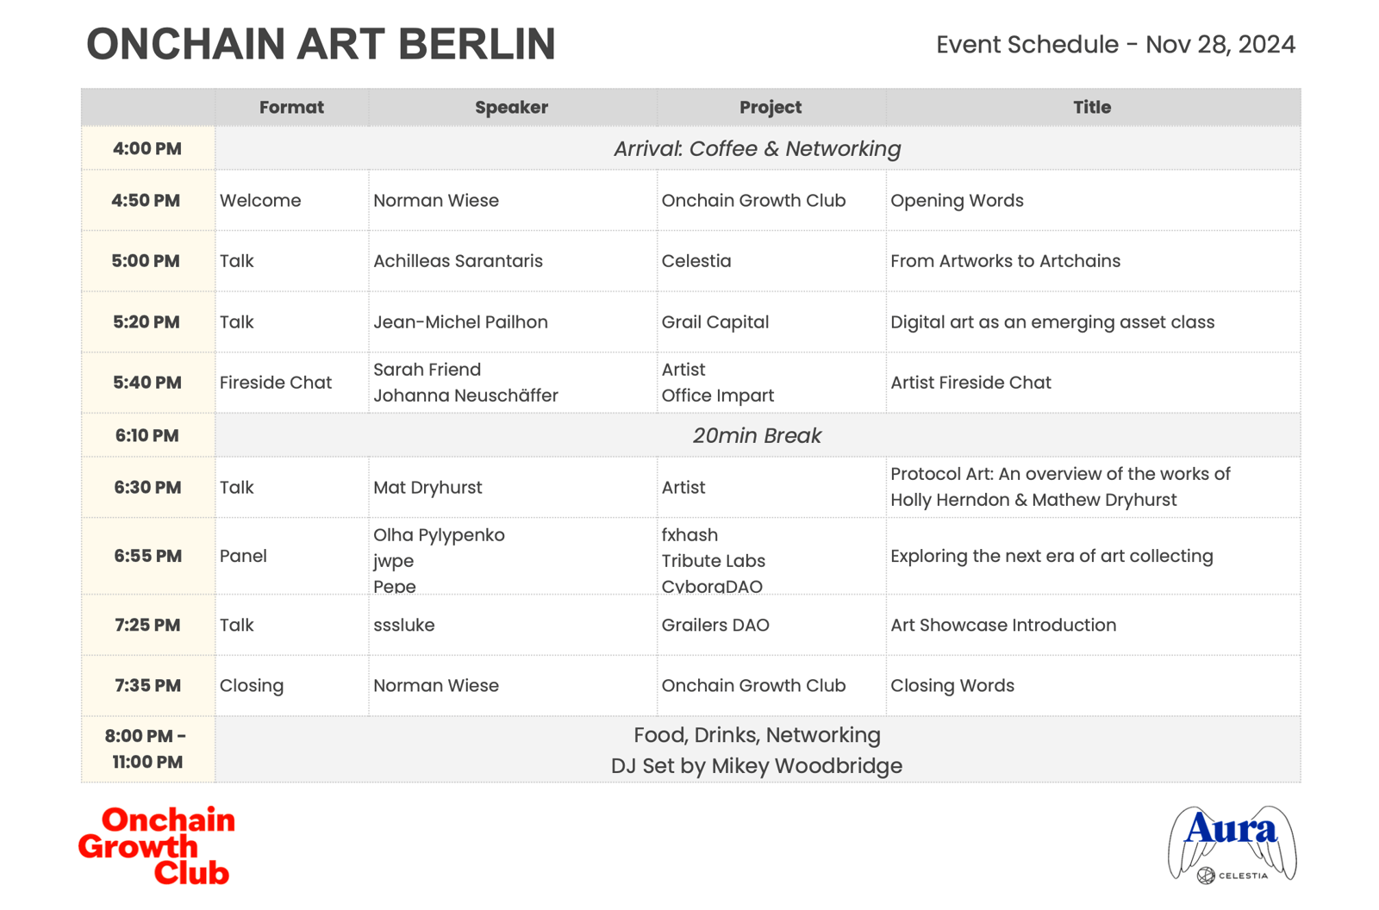Click DJ Set by Mikey Woodbridge text

click(x=757, y=766)
